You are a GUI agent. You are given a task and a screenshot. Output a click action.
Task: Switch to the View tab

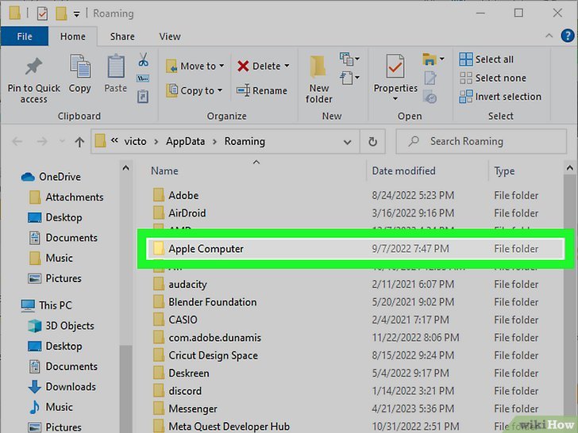coord(170,36)
